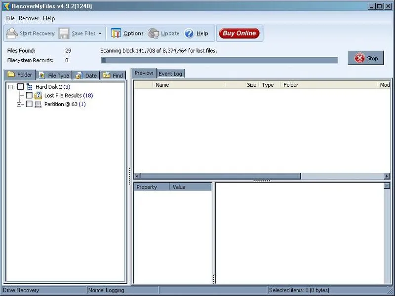Open the Help menu
Viewport: 395px width, 296px height.
tap(49, 18)
